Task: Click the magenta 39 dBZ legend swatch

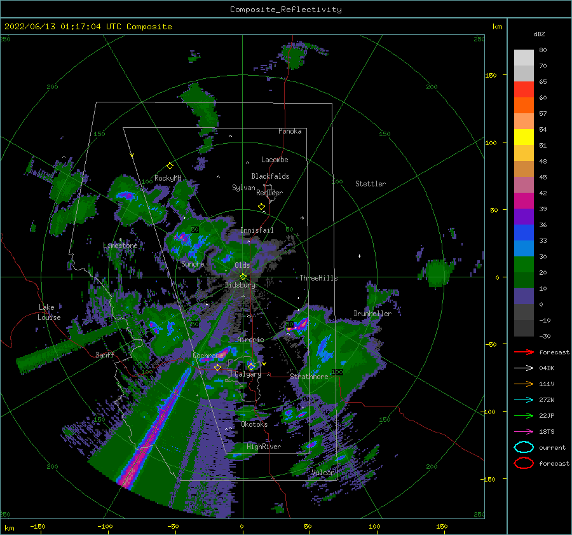Action: pos(524,201)
